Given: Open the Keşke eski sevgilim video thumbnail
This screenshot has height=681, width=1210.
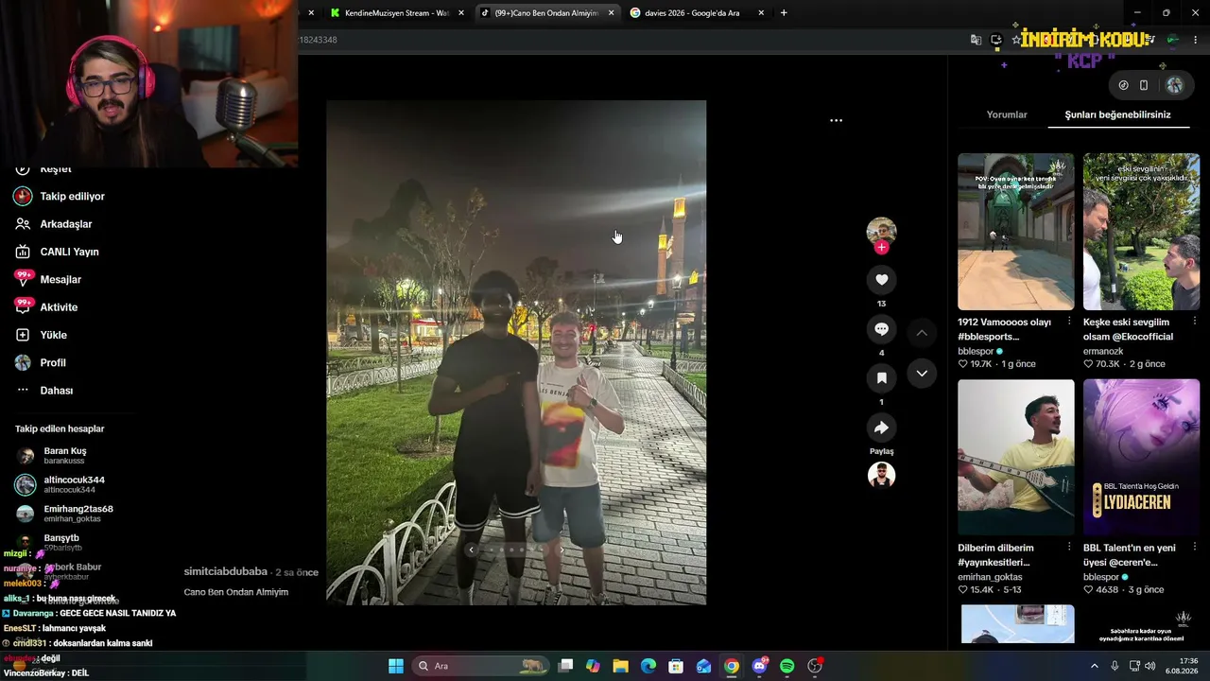Looking at the screenshot, I should [x=1141, y=232].
